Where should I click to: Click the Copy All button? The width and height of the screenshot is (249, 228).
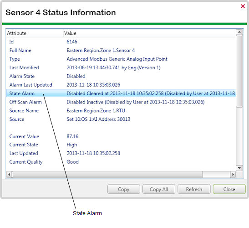click(x=159, y=189)
